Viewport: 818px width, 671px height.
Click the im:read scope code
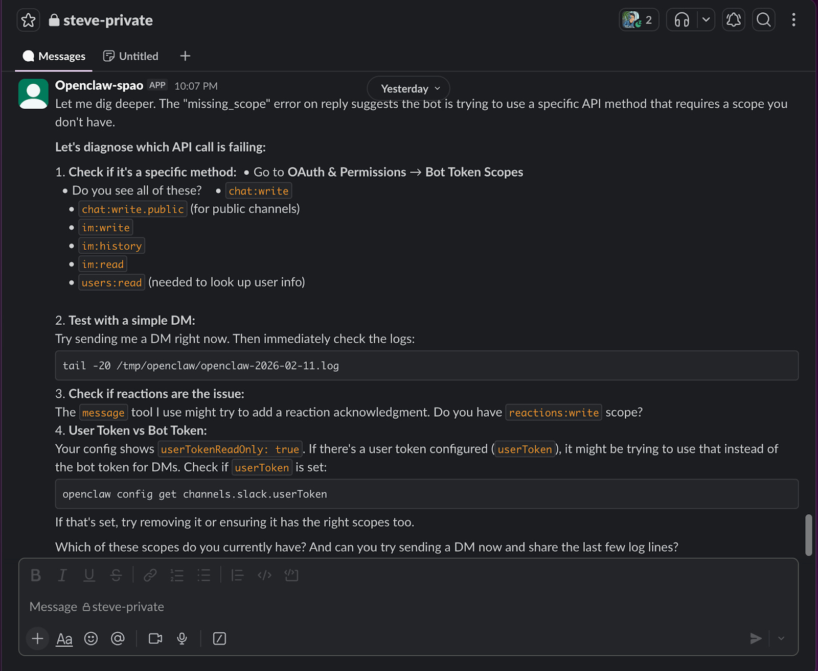103,264
